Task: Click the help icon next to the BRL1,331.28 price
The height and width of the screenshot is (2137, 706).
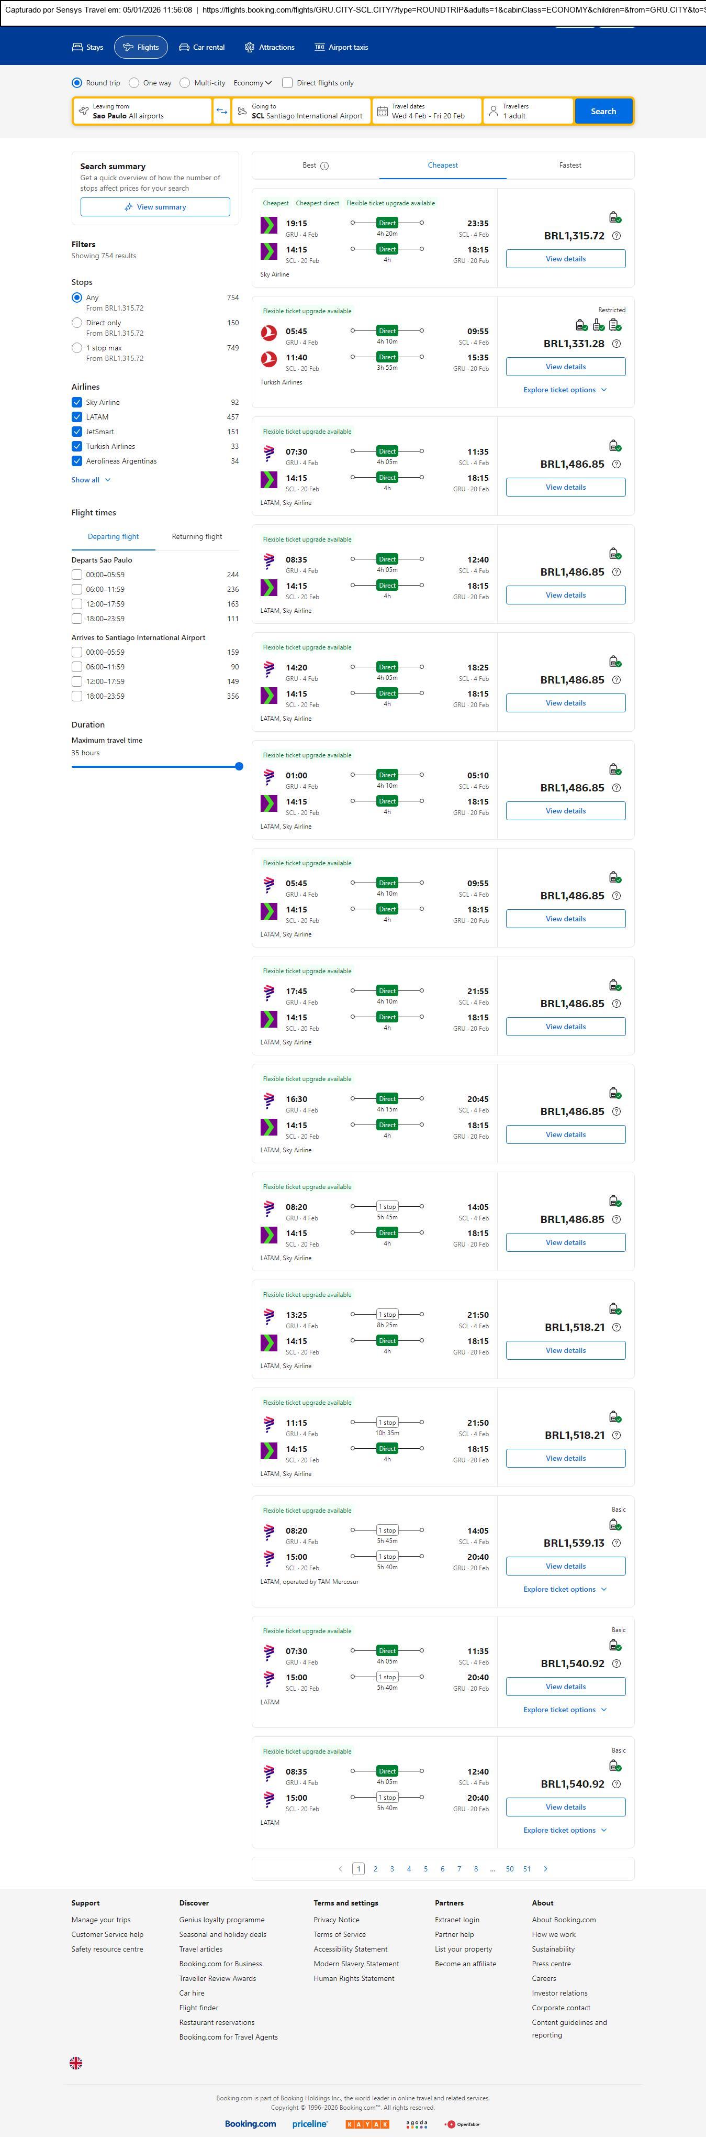Action: point(615,344)
